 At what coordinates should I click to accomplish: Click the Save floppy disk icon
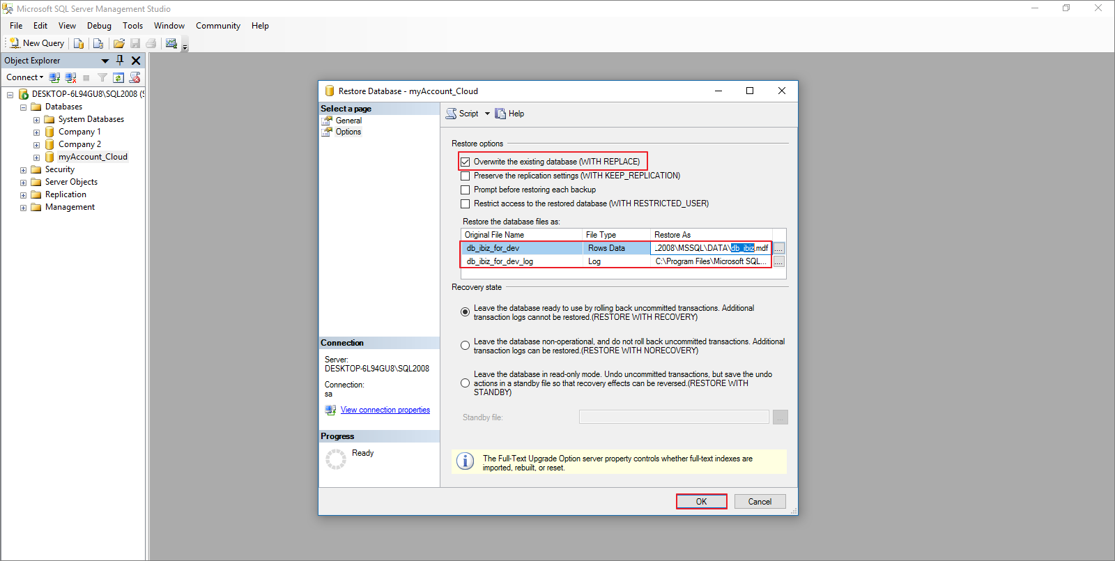coord(135,43)
